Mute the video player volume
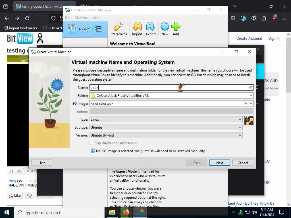Image resolution: width=291 pixels, height=218 pixels. pos(20,171)
